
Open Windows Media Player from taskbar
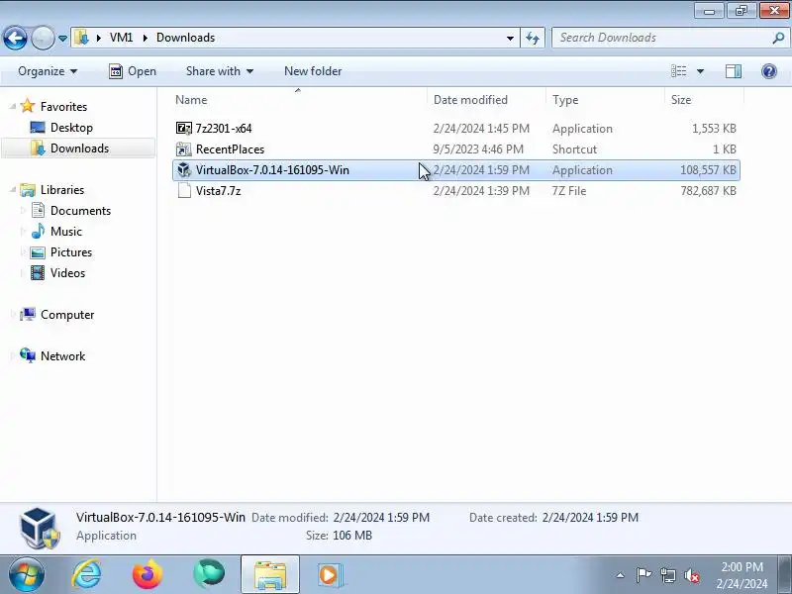click(x=331, y=575)
